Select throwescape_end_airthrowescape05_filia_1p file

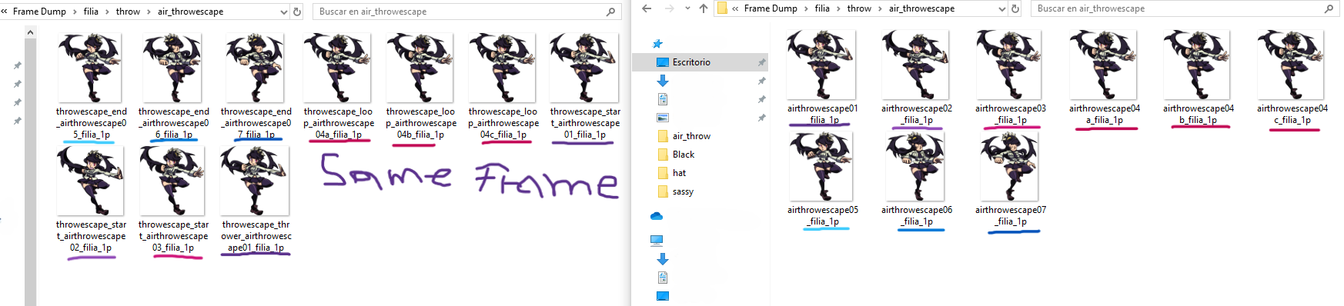[x=91, y=86]
